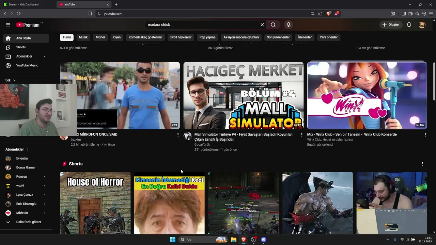The height and width of the screenshot is (245, 436).
Task: Open more options for MİKROFON ONCE SAID video
Action: pyautogui.click(x=178, y=135)
